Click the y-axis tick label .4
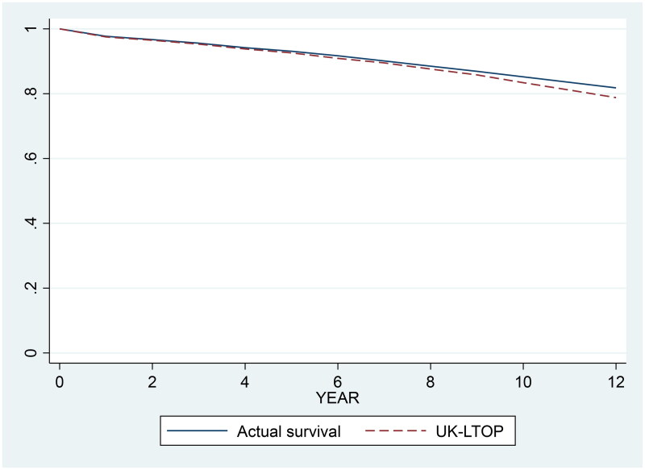 (30, 223)
